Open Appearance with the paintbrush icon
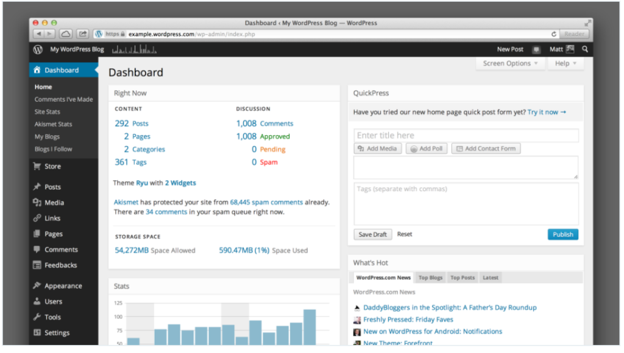The height and width of the screenshot is (353, 624). coord(37,285)
